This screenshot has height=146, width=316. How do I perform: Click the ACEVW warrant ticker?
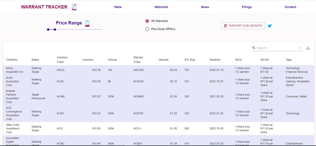(138, 113)
